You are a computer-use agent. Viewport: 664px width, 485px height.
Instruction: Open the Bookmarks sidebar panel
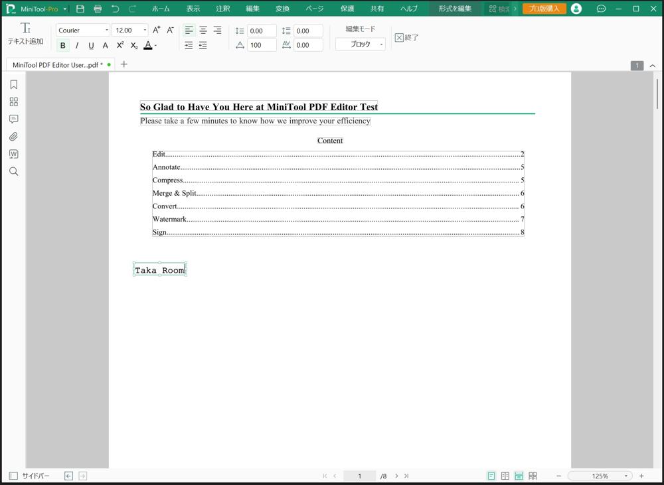pos(13,85)
